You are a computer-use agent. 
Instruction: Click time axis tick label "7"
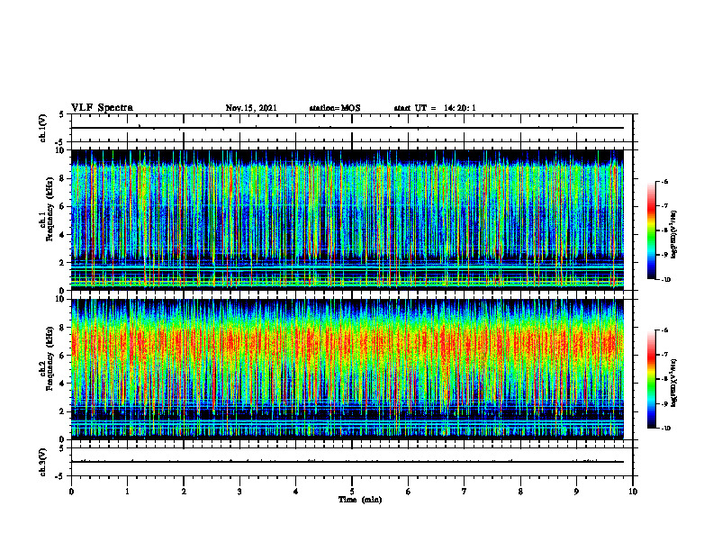(465, 492)
